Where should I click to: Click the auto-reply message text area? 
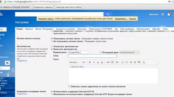tap(113, 76)
